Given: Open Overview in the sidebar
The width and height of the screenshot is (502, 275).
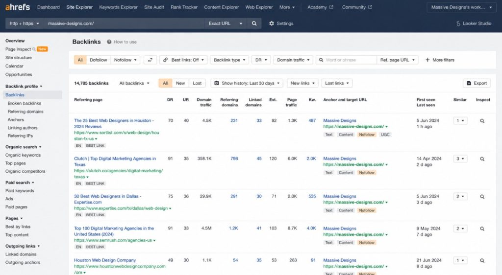Looking at the screenshot, I should pyautogui.click(x=15, y=41).
